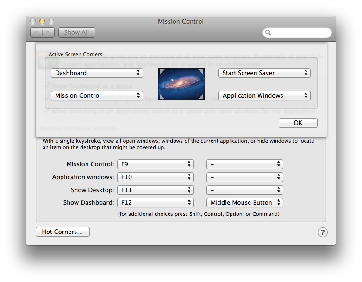Change the F12 Show Dashboard shortcut
This screenshot has height=282, width=362.
click(156, 202)
